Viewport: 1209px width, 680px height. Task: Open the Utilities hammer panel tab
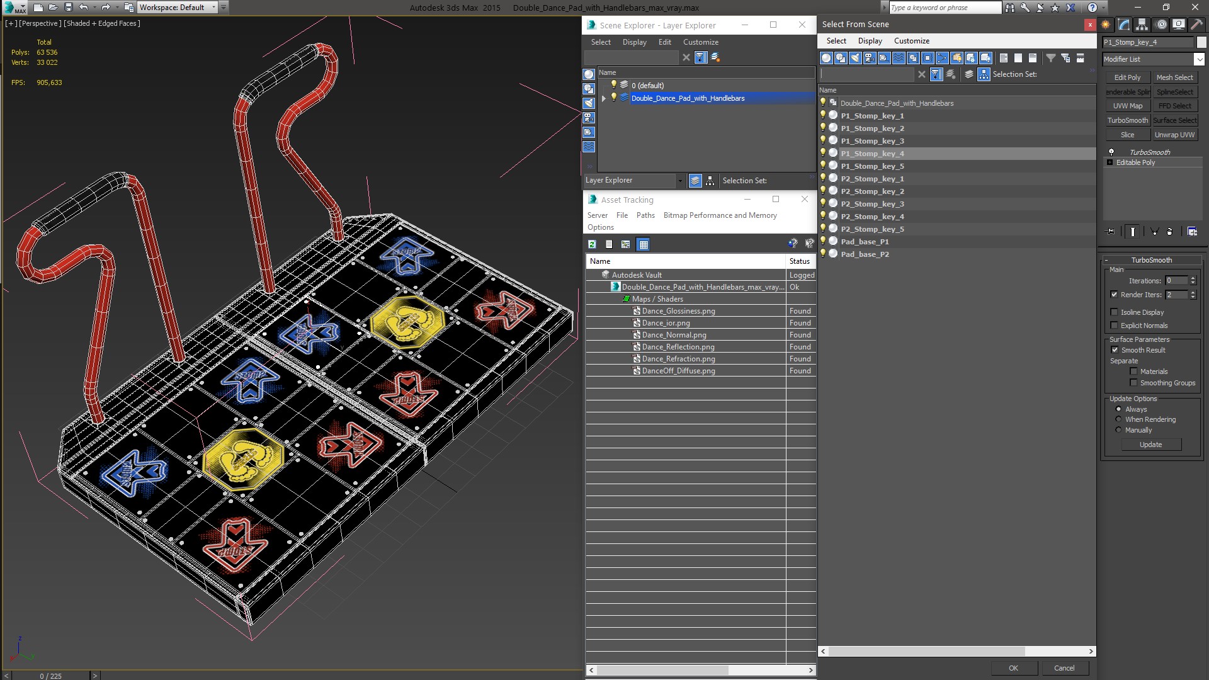(x=1196, y=25)
